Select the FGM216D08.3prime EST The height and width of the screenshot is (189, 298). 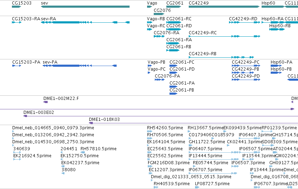150,166
